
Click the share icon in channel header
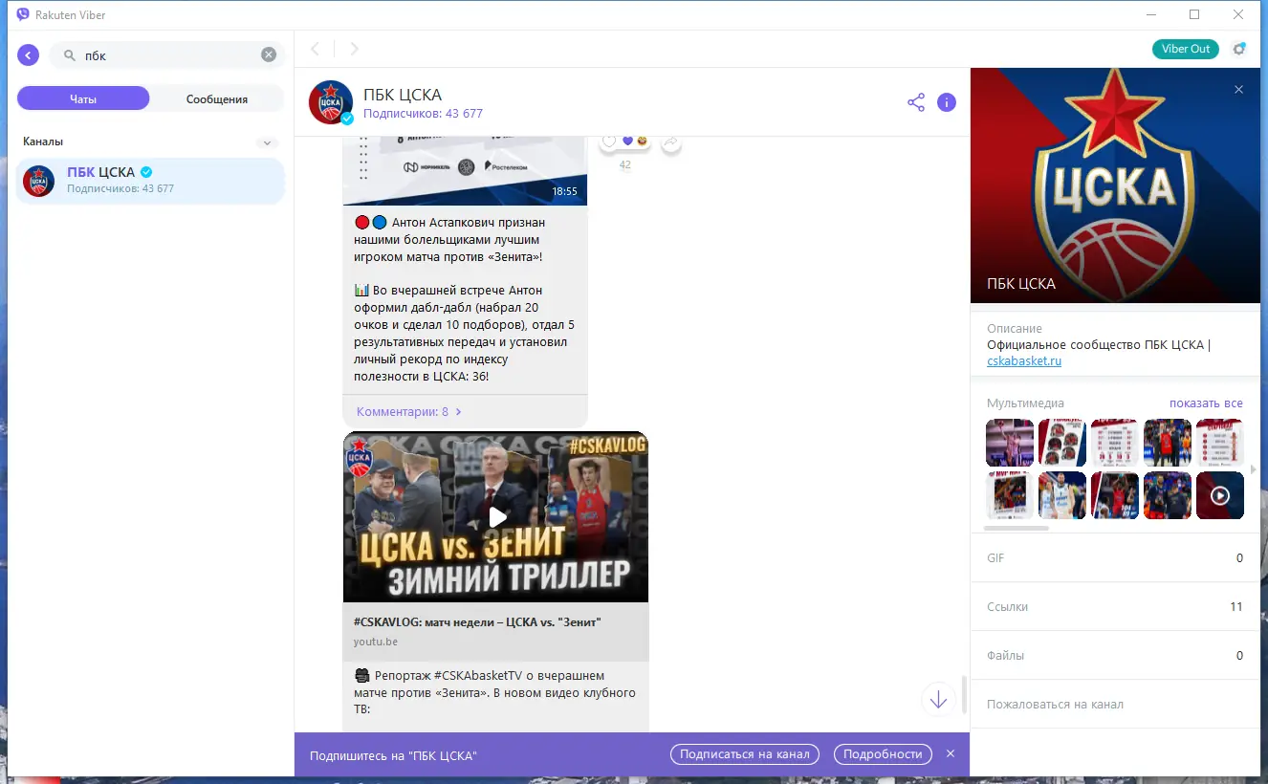click(x=915, y=101)
